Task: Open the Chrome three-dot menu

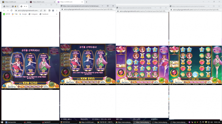Action: point(57,10)
